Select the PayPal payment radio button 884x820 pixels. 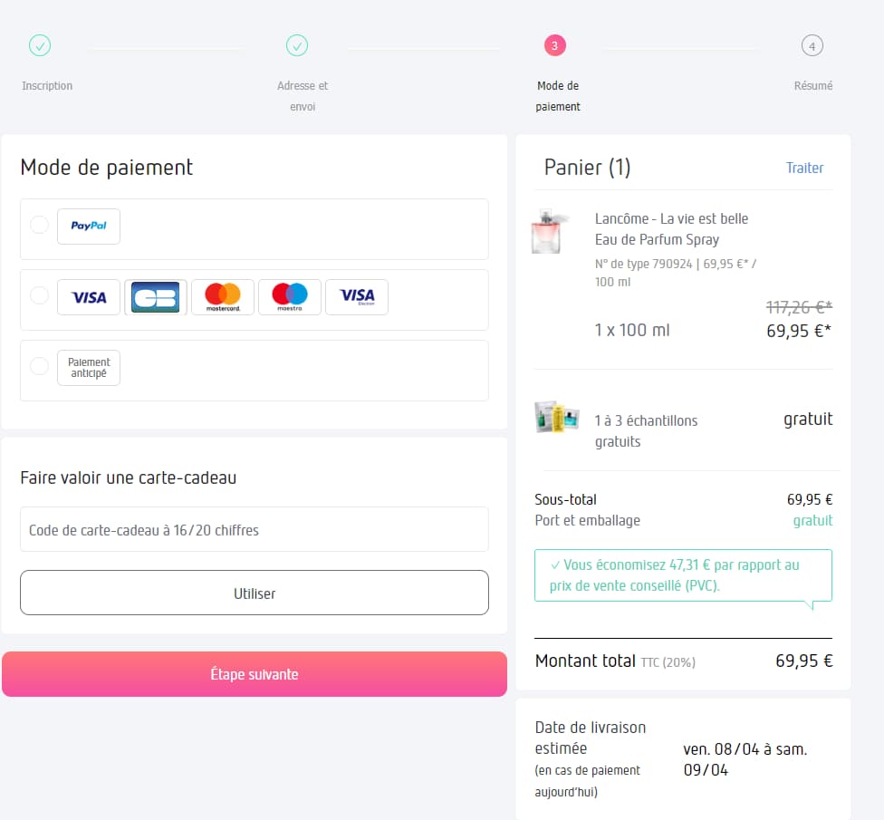pos(39,225)
